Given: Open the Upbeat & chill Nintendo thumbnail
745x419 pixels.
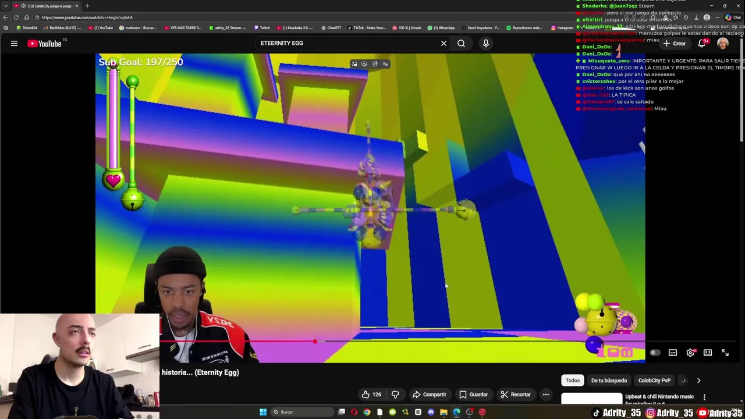Looking at the screenshot, I should (x=591, y=399).
